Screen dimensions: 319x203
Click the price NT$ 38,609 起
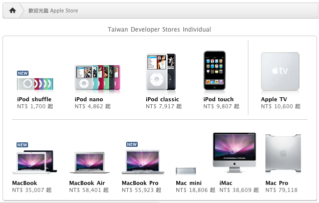239,190
